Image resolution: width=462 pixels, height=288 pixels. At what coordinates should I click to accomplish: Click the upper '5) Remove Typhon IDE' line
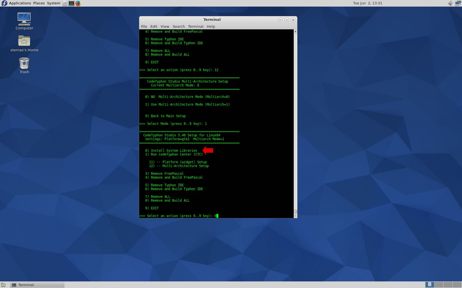click(164, 39)
